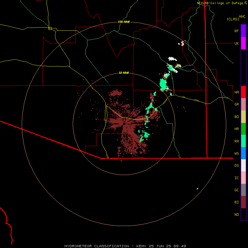Click the GC legend label
Viewport: 248px width, 248px height.
pyautogui.click(x=236, y=190)
